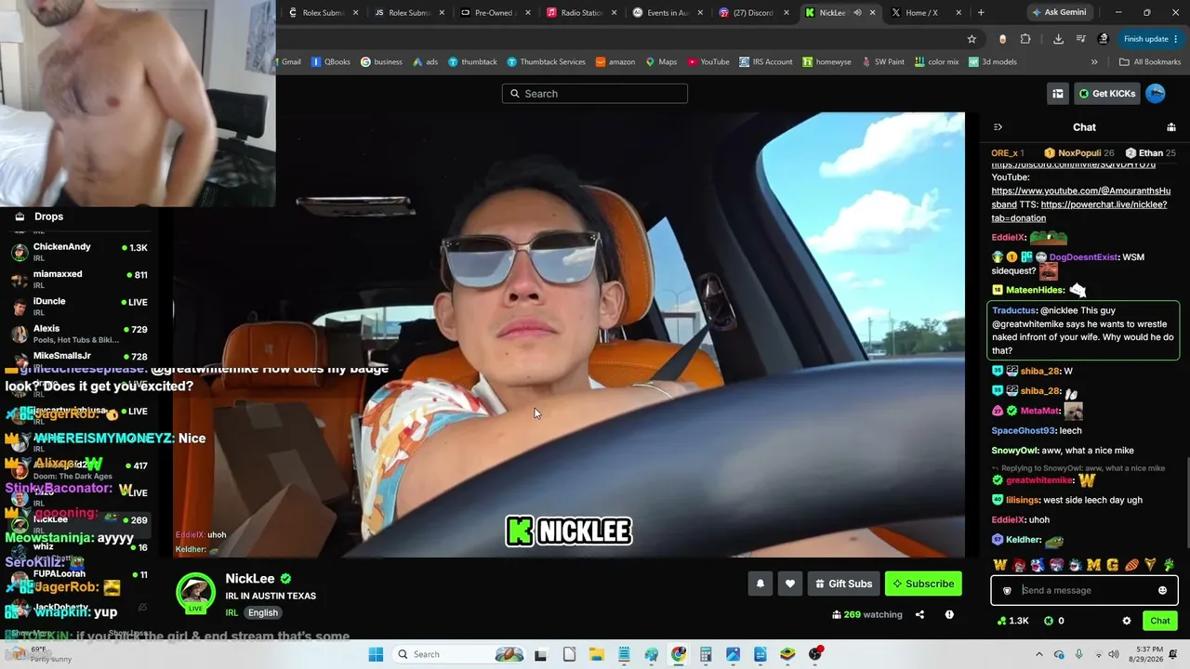
Task: Open the user profile avatar menu
Action: [x=1156, y=93]
